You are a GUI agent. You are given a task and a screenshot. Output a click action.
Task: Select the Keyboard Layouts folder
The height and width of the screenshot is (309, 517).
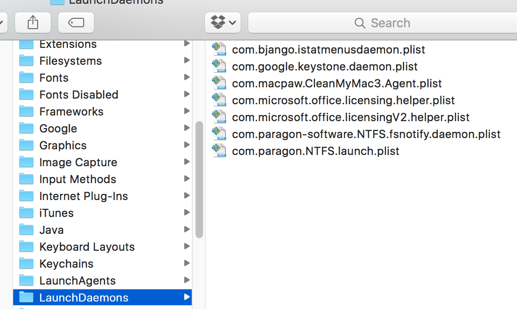pyautogui.click(x=86, y=247)
